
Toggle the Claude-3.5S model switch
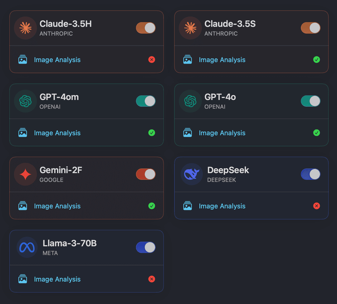pyautogui.click(x=310, y=28)
